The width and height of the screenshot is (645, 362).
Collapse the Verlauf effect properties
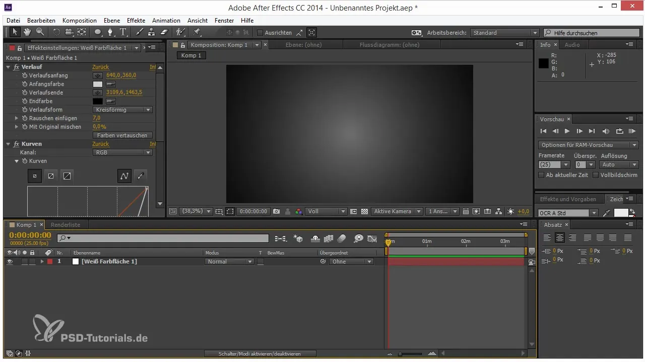pos(9,67)
